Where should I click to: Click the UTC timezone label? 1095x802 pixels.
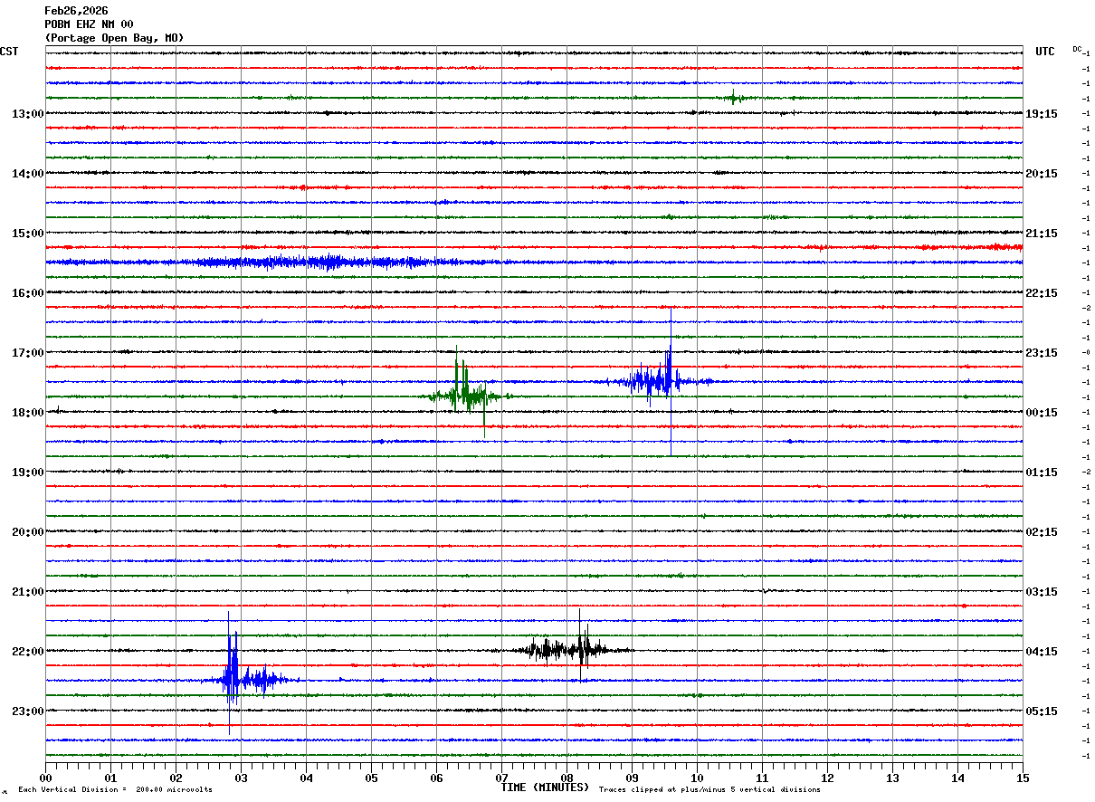pos(1044,52)
